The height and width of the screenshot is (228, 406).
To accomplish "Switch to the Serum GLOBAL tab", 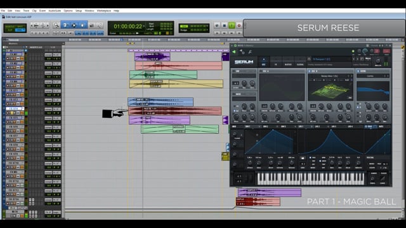I will (x=300, y=61).
